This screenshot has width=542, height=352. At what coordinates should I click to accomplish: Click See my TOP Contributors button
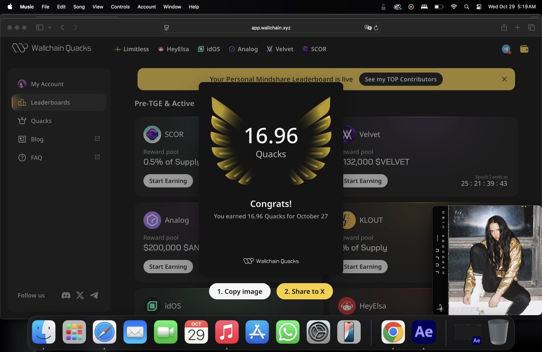pos(401,79)
